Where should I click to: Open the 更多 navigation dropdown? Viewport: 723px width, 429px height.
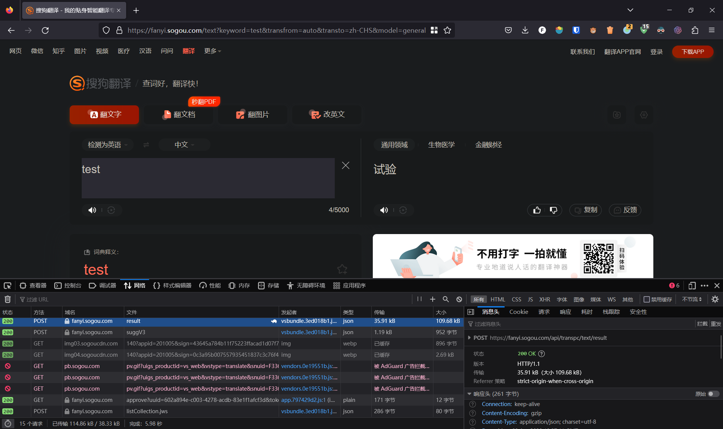click(212, 51)
